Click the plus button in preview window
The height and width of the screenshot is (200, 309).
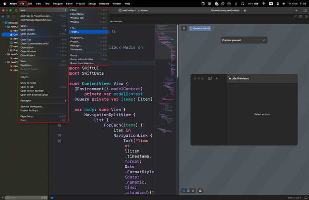tap(217, 78)
